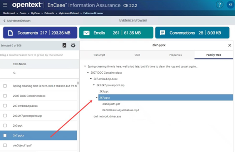The width and height of the screenshot is (235, 152).
Task: Check the Spring cleaning email row checkbox
Action: click(x=5, y=86)
